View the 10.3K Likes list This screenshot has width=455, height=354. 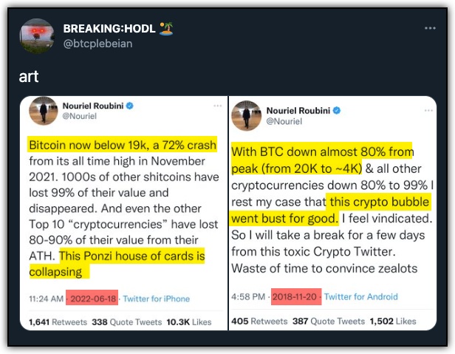pos(189,322)
